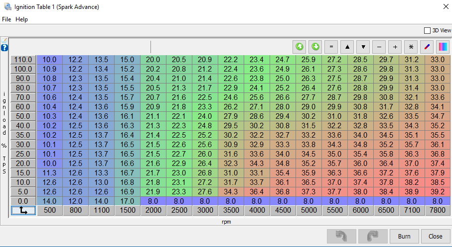Click the blue question mark help icon
452x247 pixels.
(4, 48)
